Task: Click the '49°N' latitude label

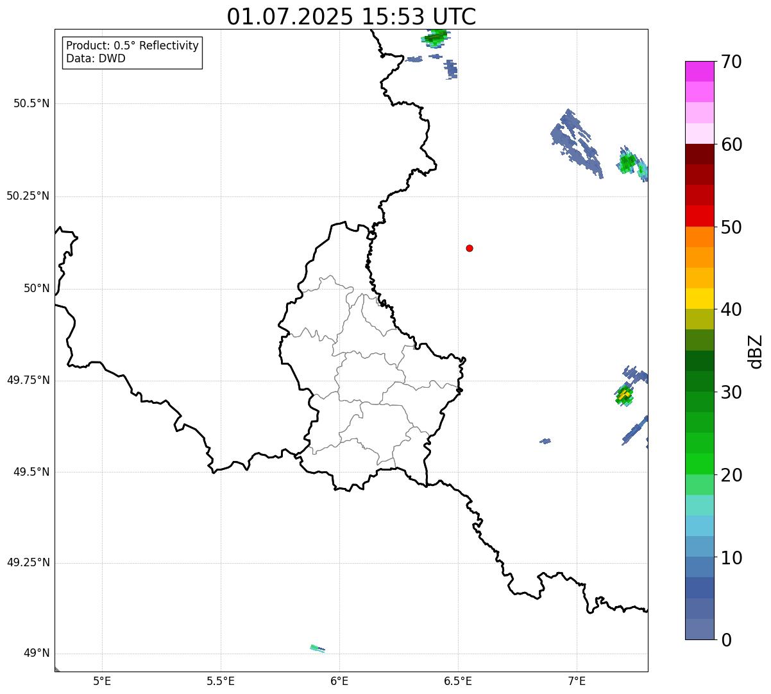Action: click(37, 654)
